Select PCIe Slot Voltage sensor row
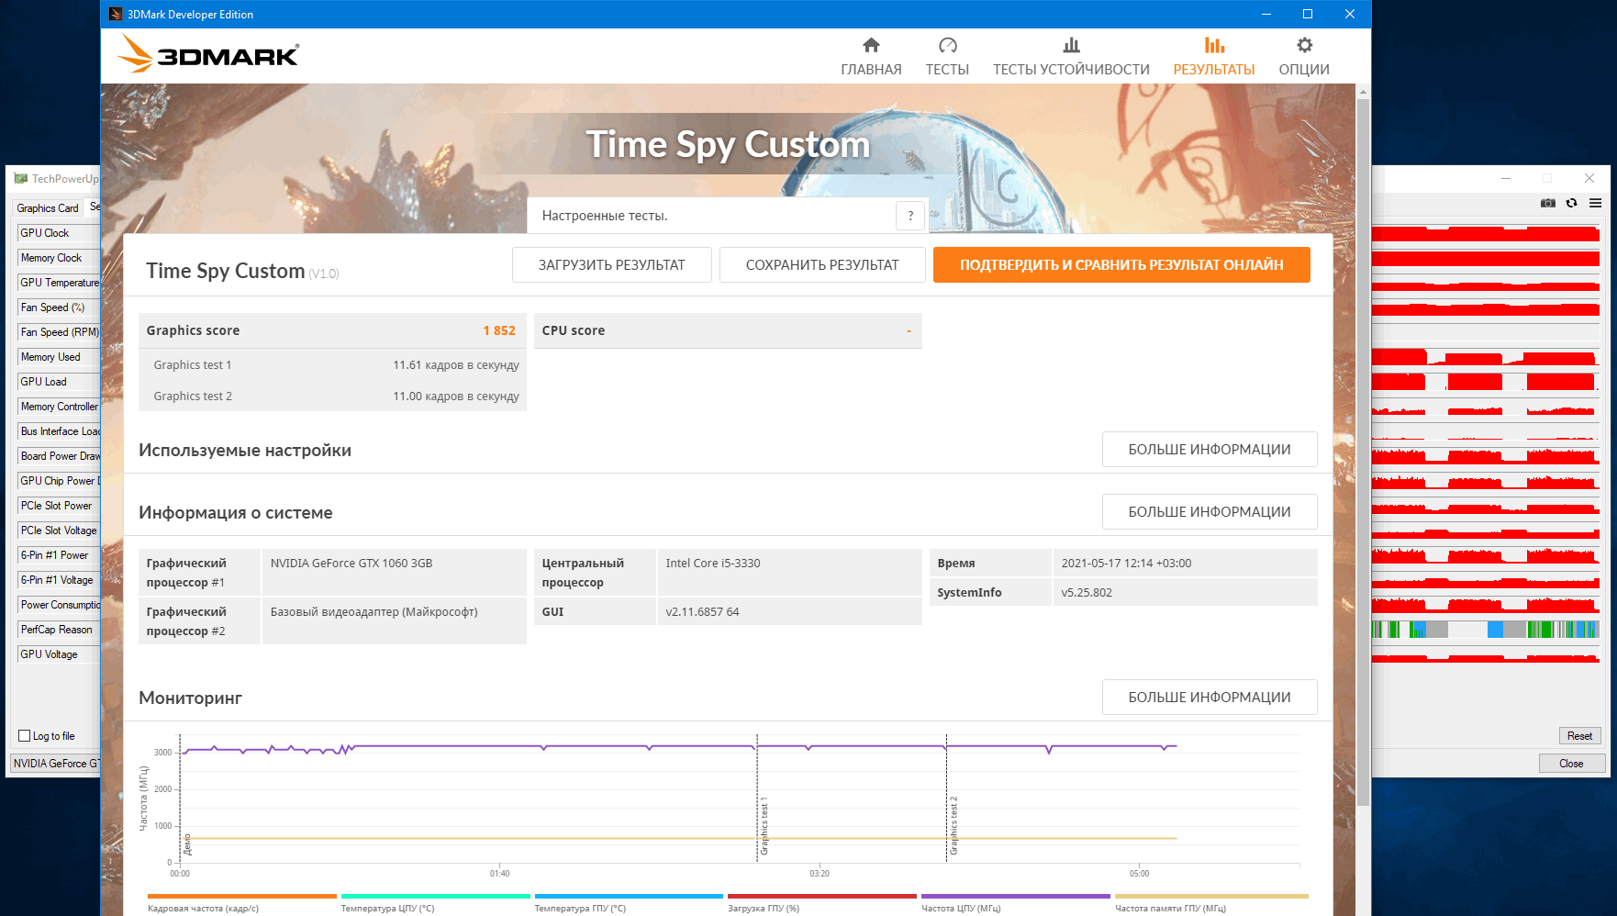Viewport: 1617px width, 916px height. (x=59, y=531)
